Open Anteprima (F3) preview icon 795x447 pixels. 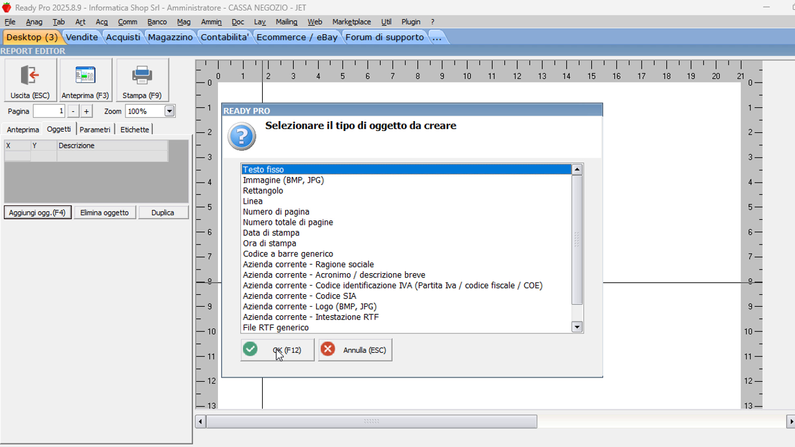(85, 76)
